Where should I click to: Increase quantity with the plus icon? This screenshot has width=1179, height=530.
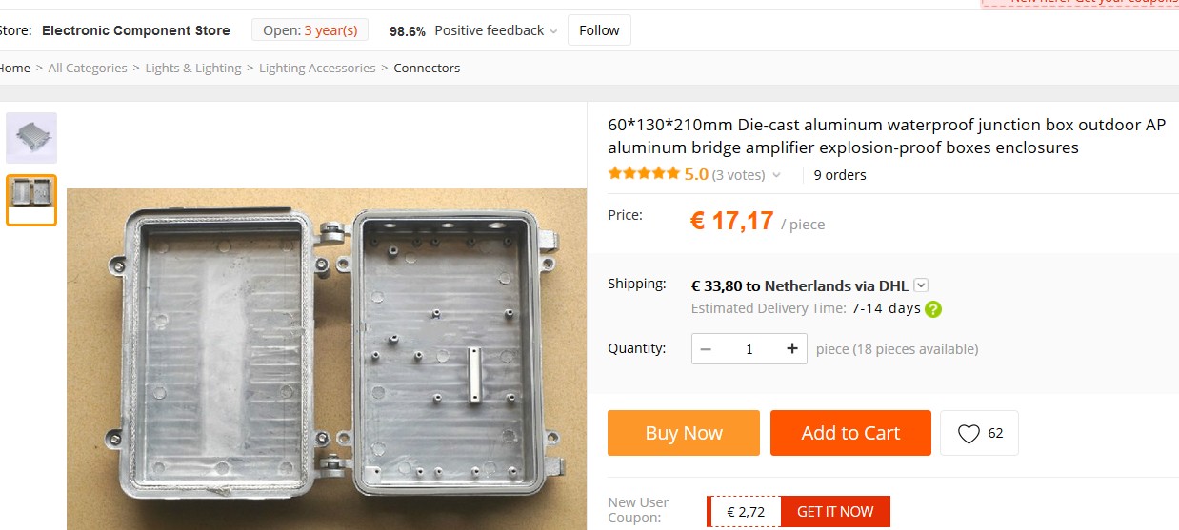pos(792,349)
